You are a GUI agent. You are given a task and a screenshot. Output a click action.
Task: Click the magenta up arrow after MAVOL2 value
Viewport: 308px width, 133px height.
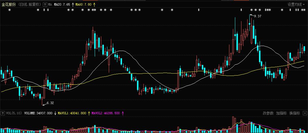click(x=123, y=113)
